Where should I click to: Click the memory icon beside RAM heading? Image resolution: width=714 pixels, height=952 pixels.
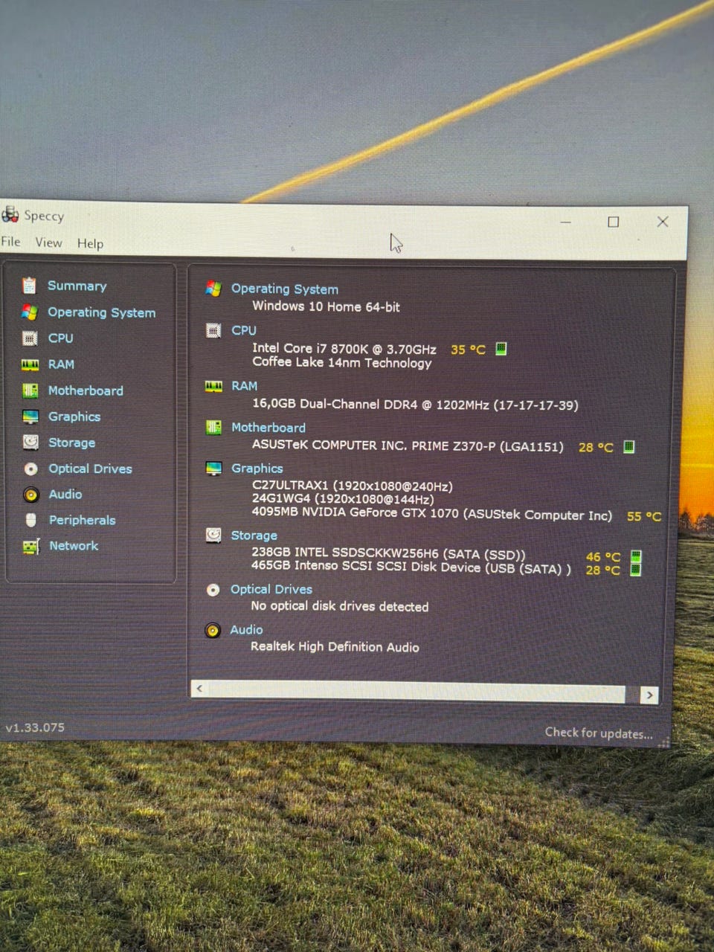click(213, 386)
